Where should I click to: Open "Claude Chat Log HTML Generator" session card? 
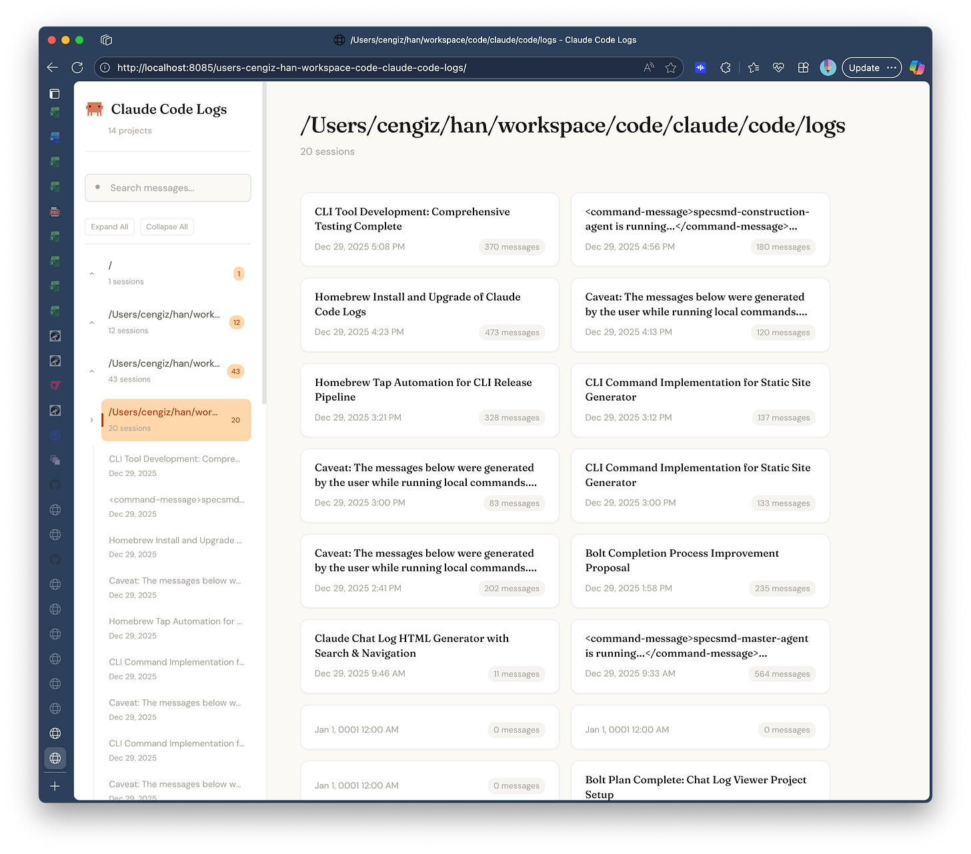pos(429,656)
